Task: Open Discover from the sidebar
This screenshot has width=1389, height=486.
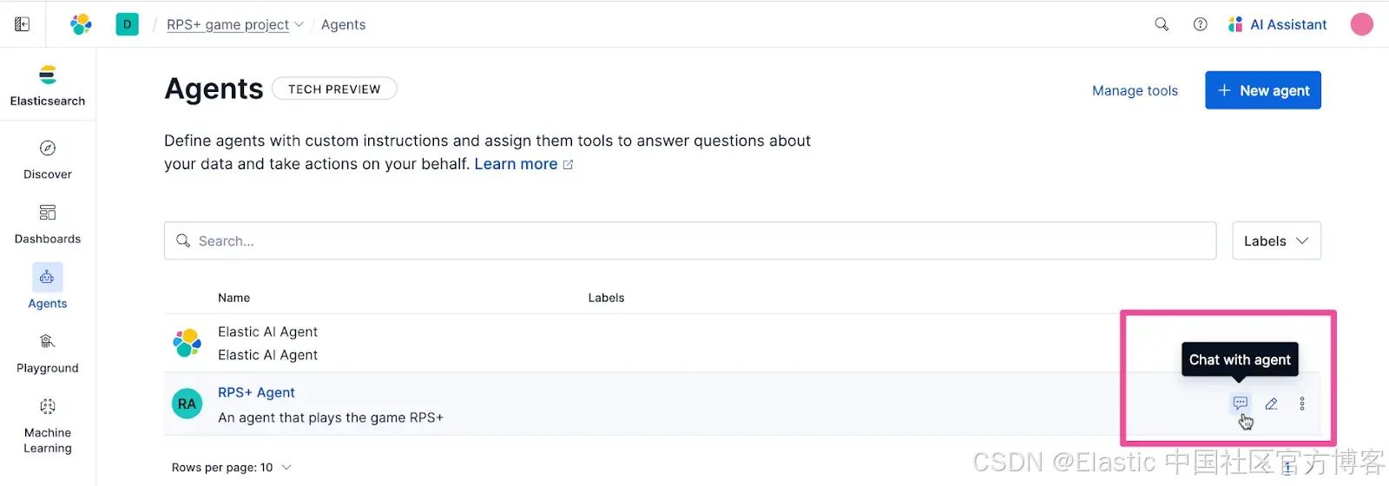Action: click(x=48, y=160)
